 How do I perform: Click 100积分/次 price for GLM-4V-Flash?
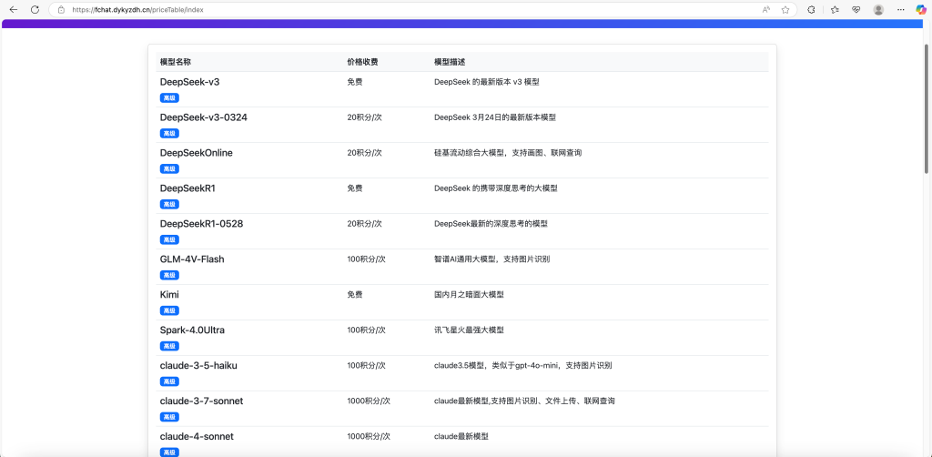[x=367, y=259]
